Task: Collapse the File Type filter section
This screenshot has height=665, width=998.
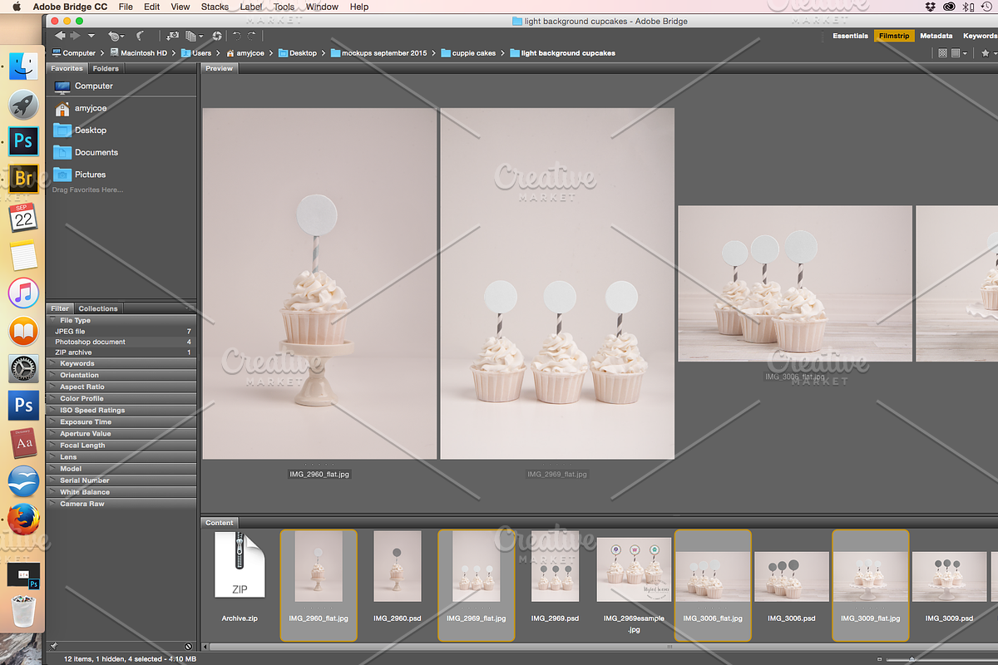Action: click(x=121, y=320)
